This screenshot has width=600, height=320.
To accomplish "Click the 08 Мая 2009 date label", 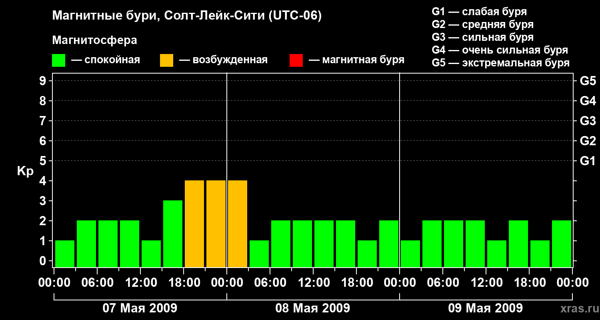I will coord(313,308).
